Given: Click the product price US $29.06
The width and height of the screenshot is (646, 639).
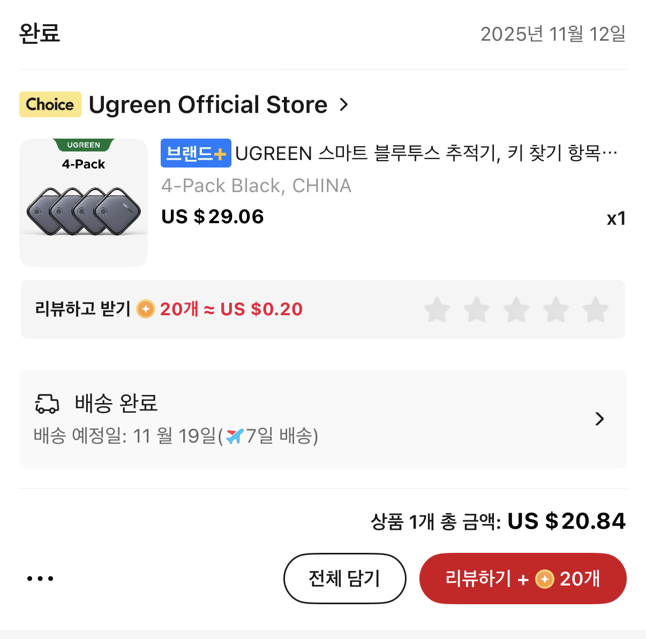Looking at the screenshot, I should click(x=213, y=217).
